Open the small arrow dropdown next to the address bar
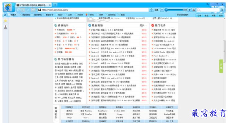 153,10
